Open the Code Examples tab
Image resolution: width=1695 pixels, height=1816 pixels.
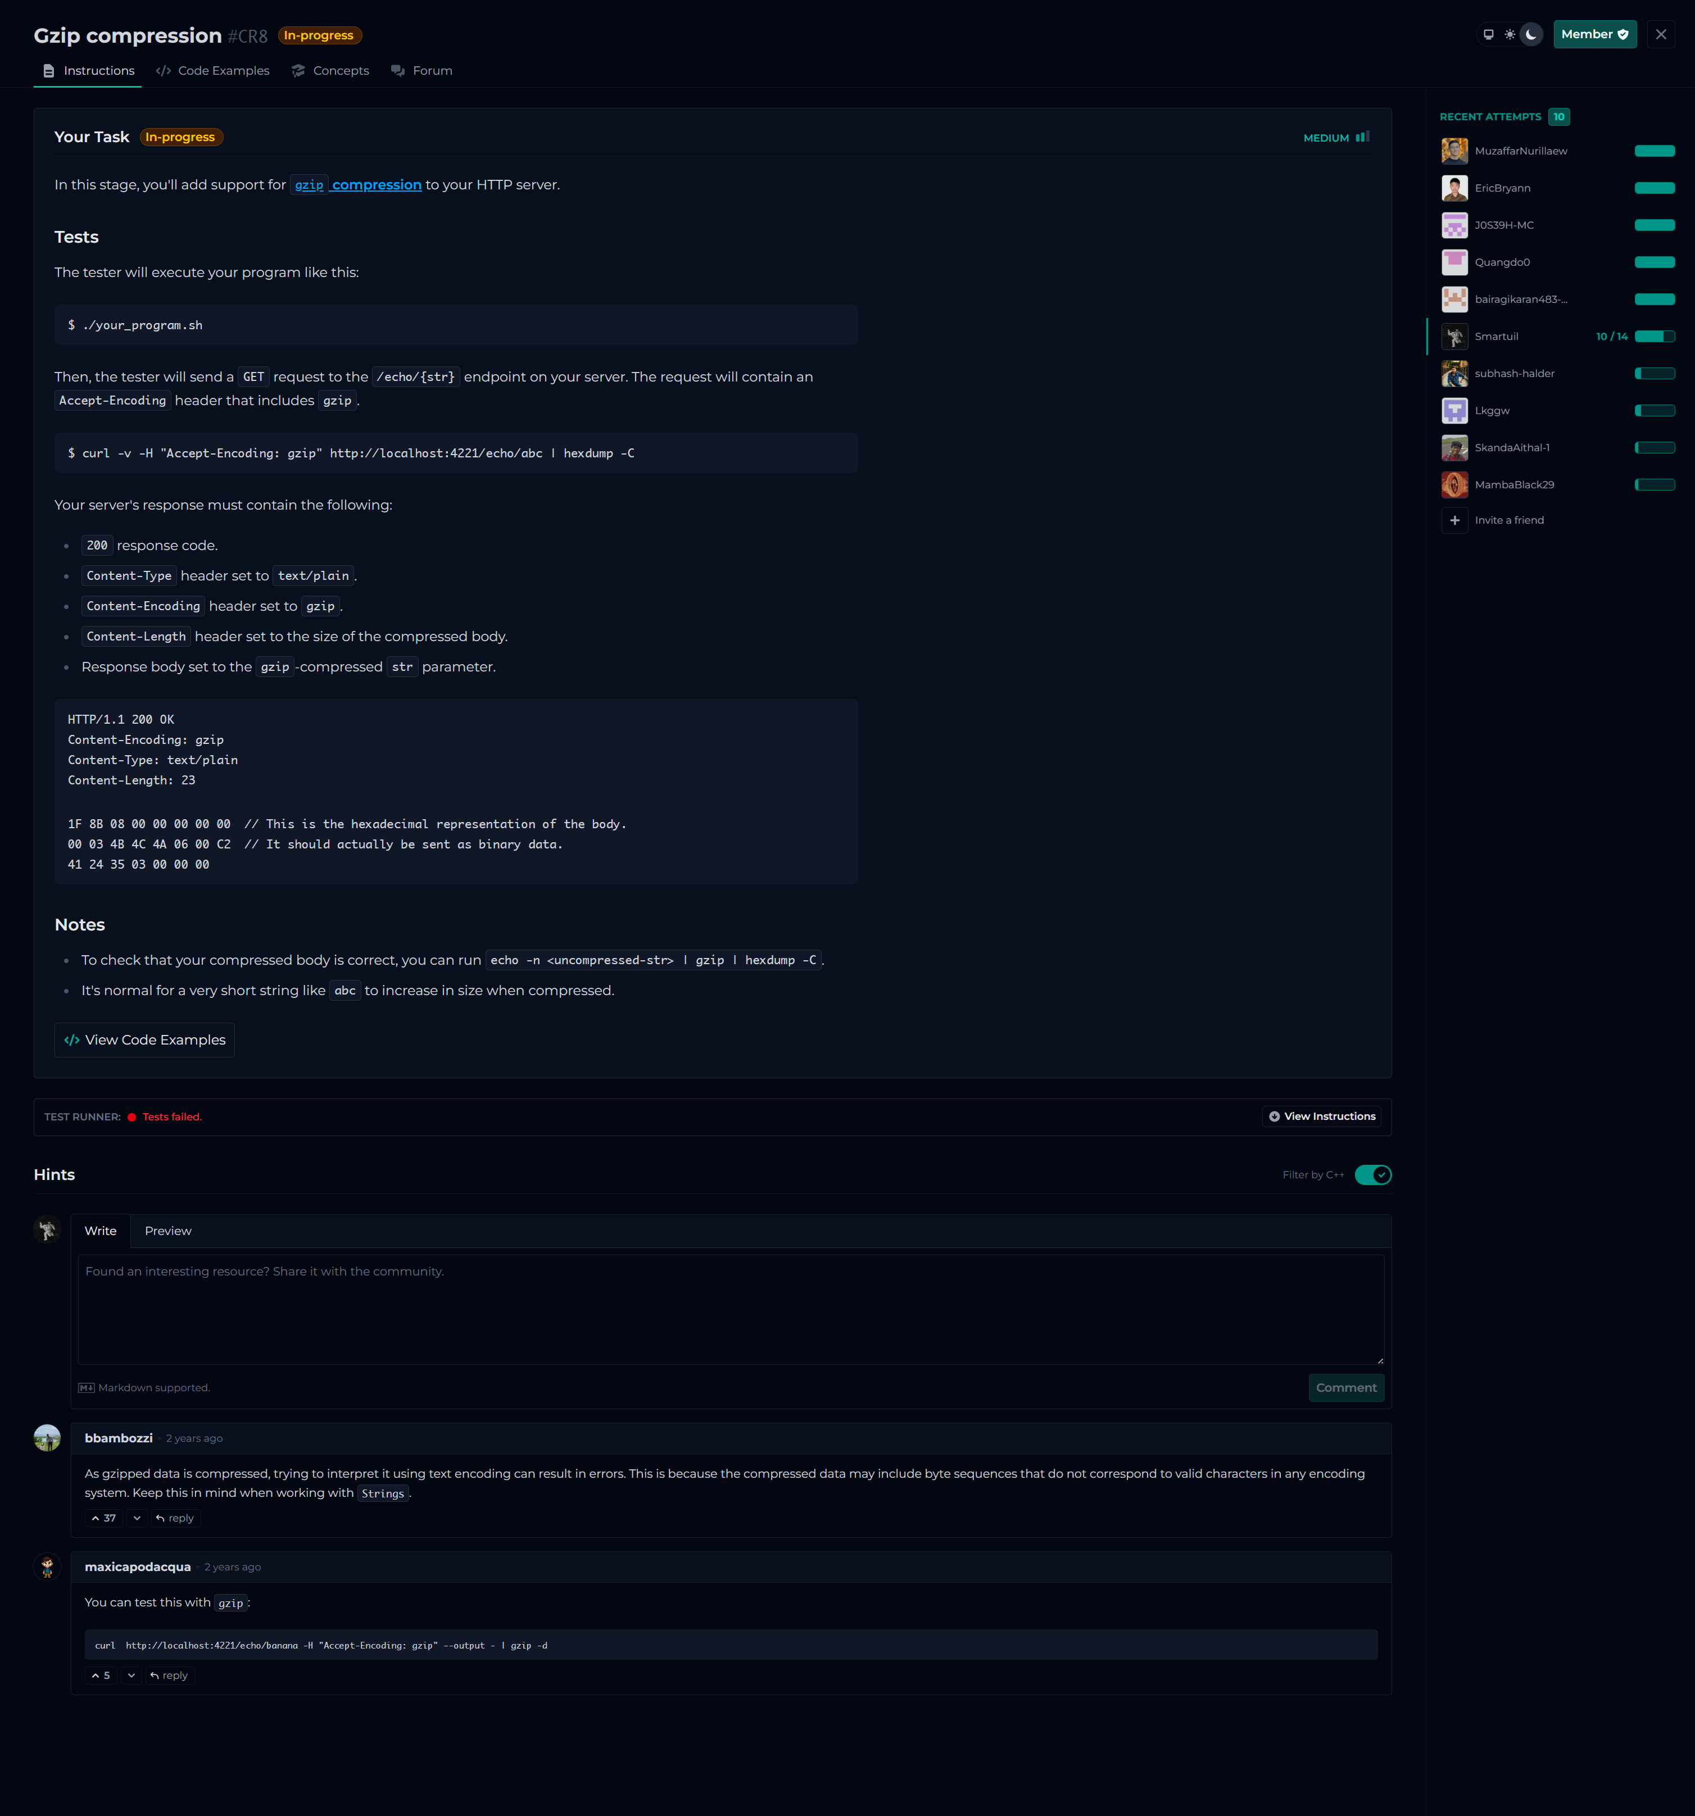coord(213,70)
